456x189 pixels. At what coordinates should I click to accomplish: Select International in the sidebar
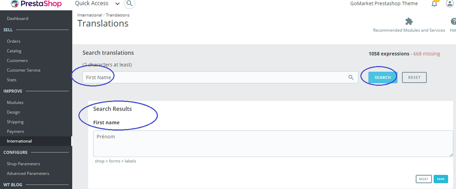click(19, 141)
